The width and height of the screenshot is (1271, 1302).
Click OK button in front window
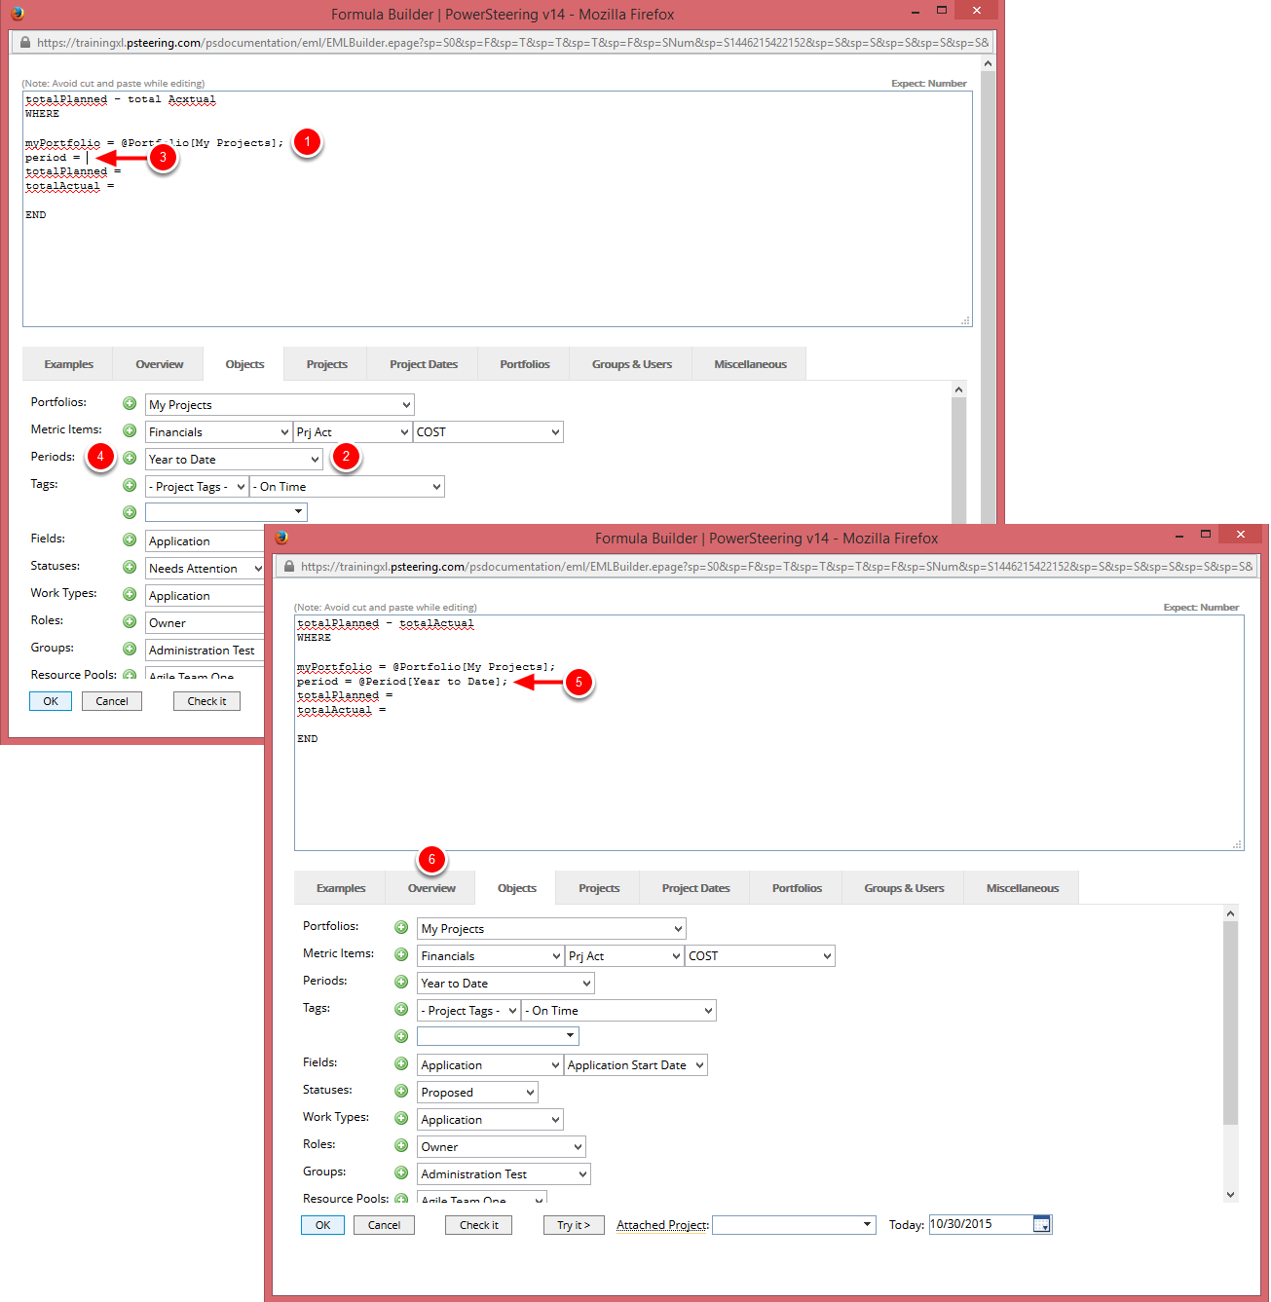[x=323, y=1225]
